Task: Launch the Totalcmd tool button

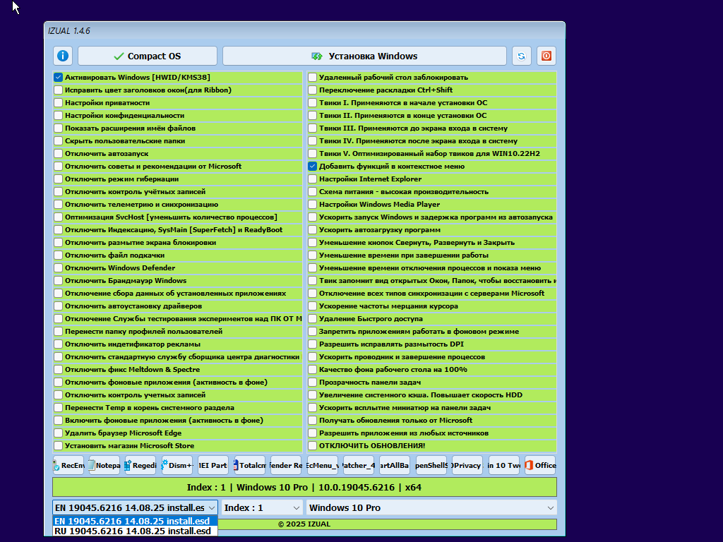Action: 249,466
